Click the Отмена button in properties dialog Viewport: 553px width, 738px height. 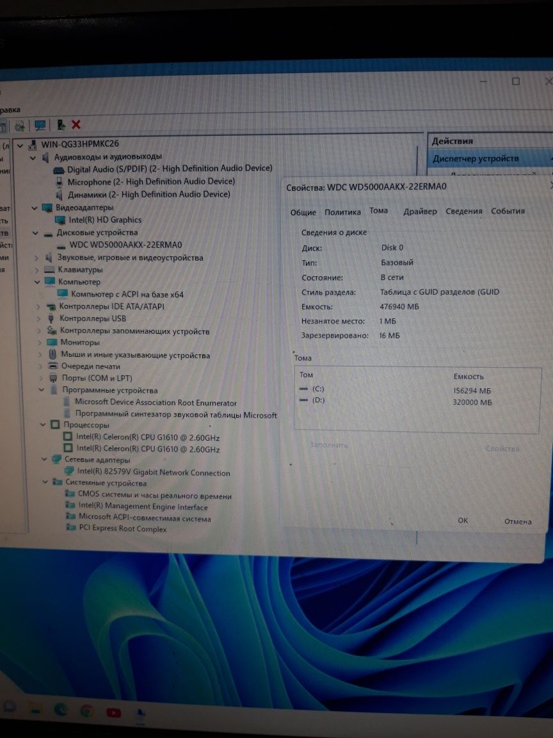[x=518, y=521]
